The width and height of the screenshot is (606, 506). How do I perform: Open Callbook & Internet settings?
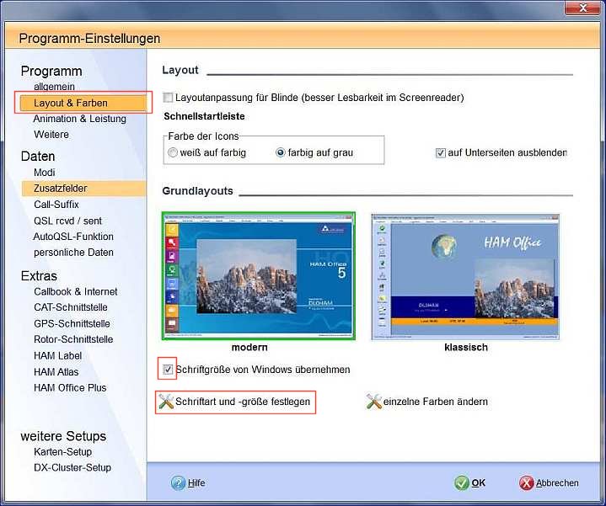pyautogui.click(x=76, y=291)
